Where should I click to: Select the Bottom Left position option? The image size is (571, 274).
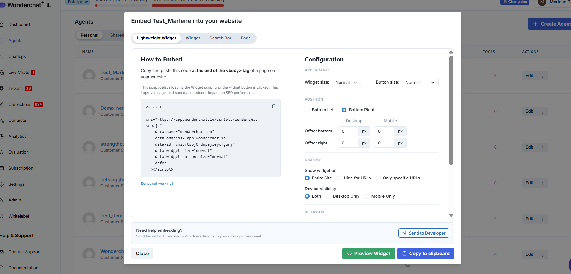tap(307, 110)
